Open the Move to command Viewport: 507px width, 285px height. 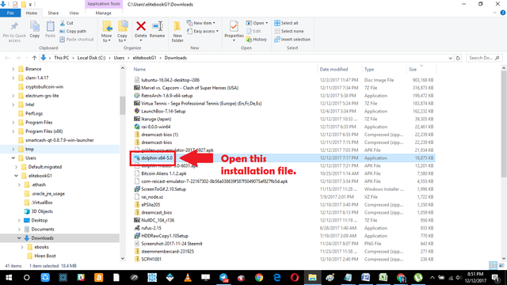click(106, 32)
